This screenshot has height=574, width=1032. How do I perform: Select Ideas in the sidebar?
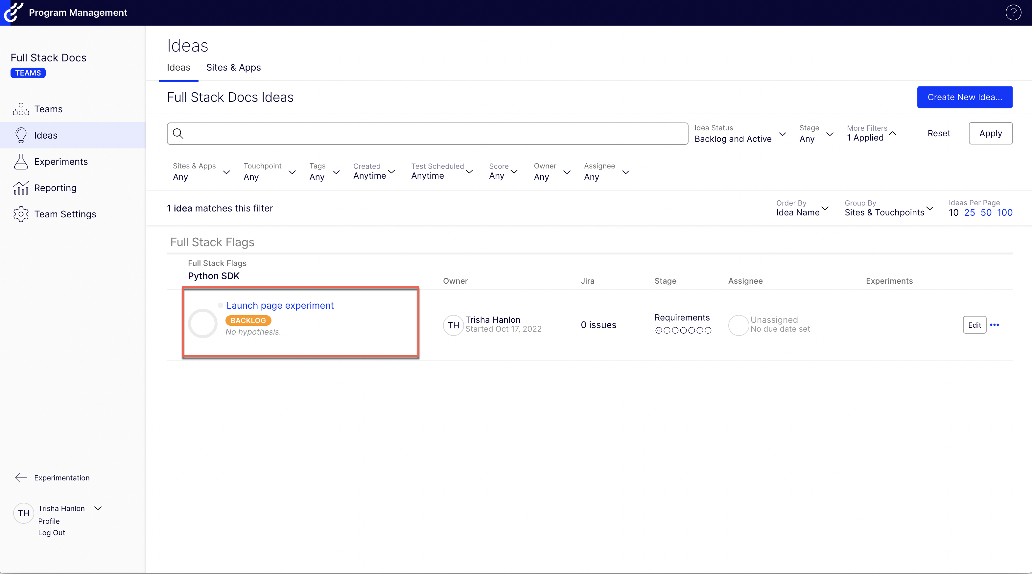pyautogui.click(x=73, y=135)
